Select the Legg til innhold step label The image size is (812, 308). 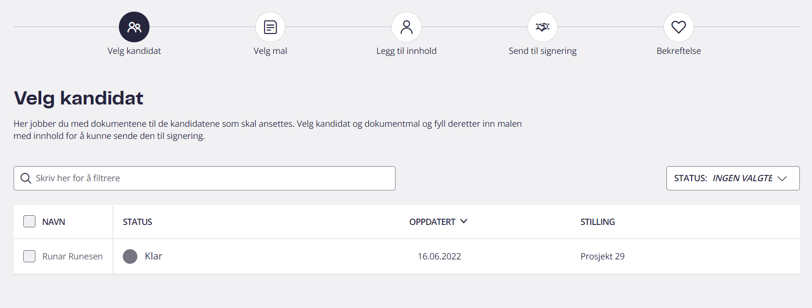coord(406,51)
